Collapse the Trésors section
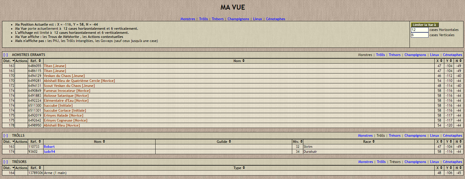Image resolution: width=465 pixels, height=179 pixels. pyautogui.click(x=6, y=162)
